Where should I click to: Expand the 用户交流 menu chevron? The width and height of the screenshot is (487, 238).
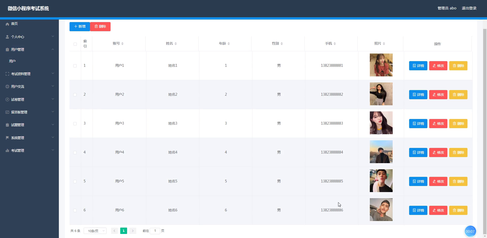pos(53,86)
